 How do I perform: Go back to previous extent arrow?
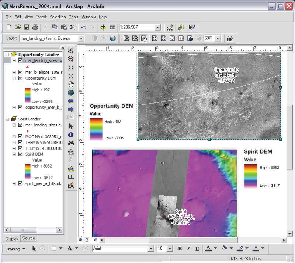[x=71, y=101]
